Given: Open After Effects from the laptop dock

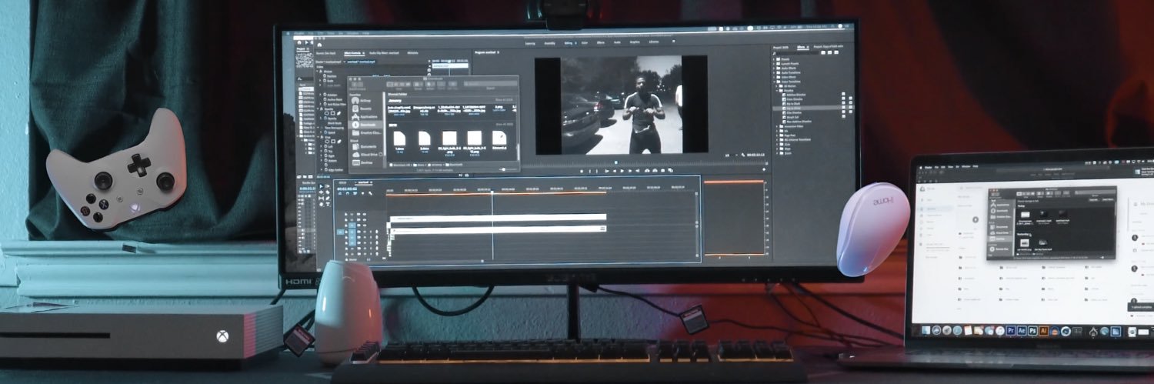Looking at the screenshot, I should (x=1022, y=331).
